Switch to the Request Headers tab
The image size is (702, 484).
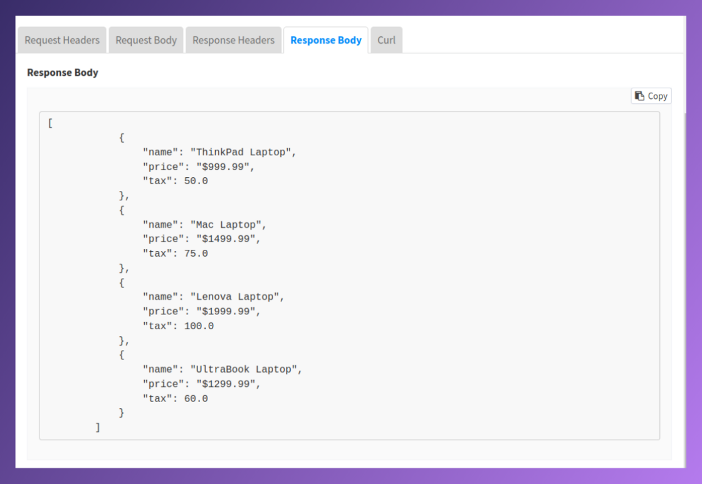pyautogui.click(x=62, y=39)
